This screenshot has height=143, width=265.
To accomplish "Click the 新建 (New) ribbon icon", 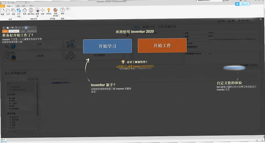I will (2, 11).
